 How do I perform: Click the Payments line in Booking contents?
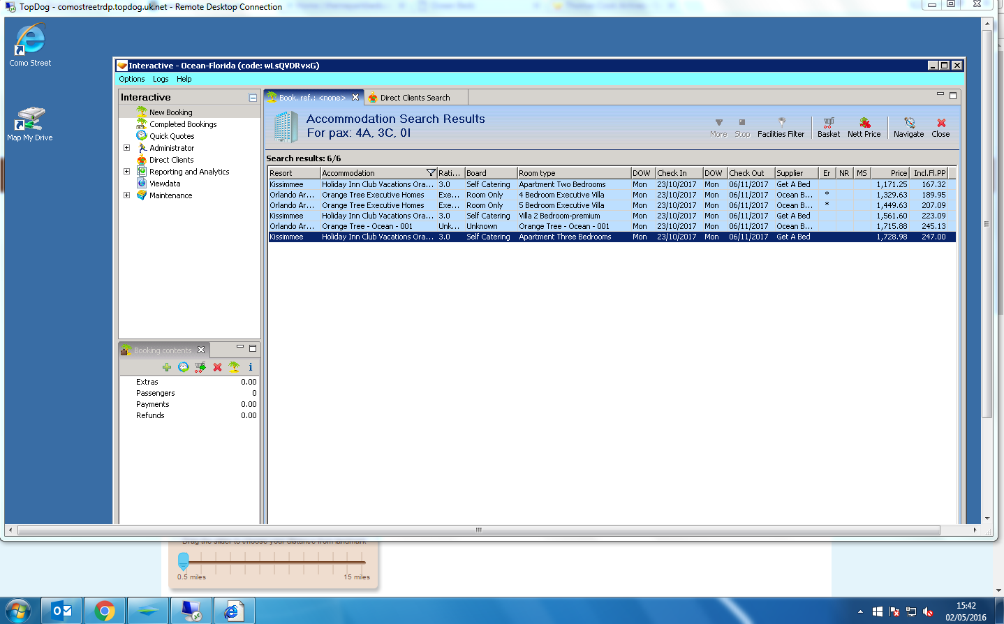189,404
